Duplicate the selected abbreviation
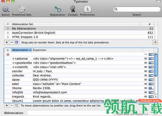The image size is (162, 116). click(x=17, y=105)
